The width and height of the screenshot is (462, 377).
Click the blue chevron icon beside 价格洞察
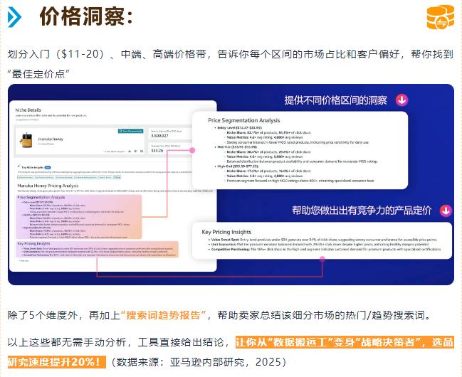(x=14, y=18)
